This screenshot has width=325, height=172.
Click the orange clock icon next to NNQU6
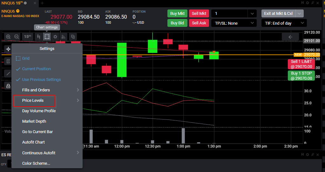point(18,11)
